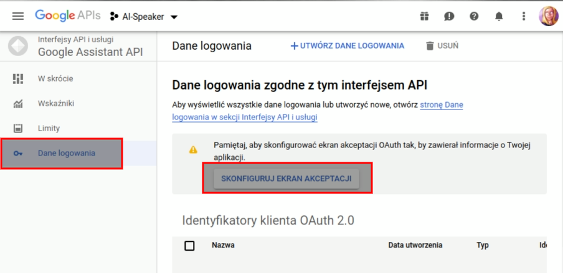Click the plus icon of UTWÓRZ DANE LOGOWANIA
This screenshot has height=273, width=563.
[x=295, y=46]
